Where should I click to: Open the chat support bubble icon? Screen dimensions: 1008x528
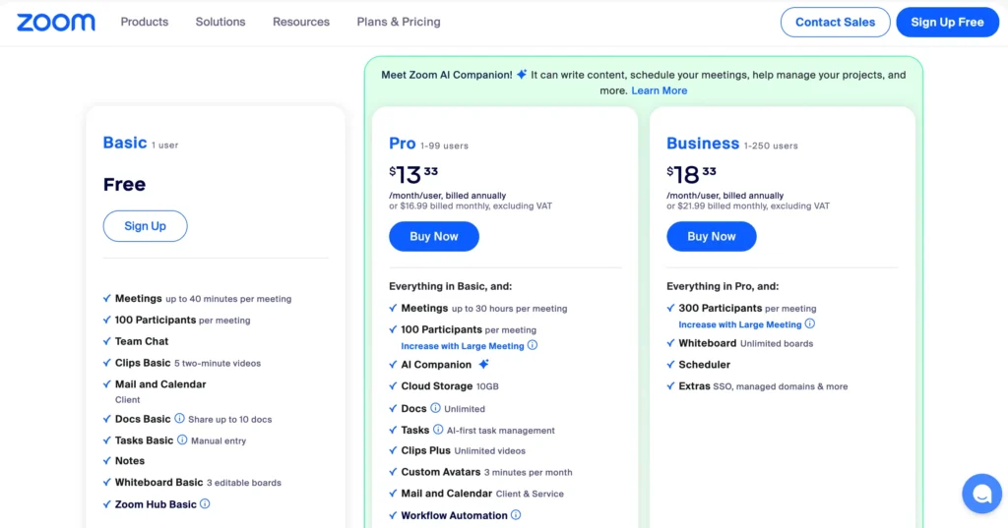[x=981, y=494]
